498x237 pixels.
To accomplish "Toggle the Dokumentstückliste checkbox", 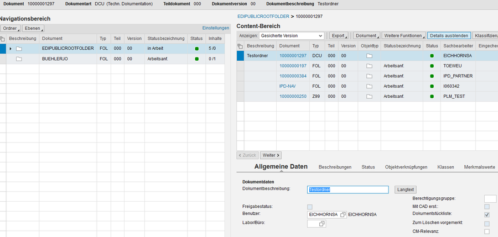I will coord(487,214).
